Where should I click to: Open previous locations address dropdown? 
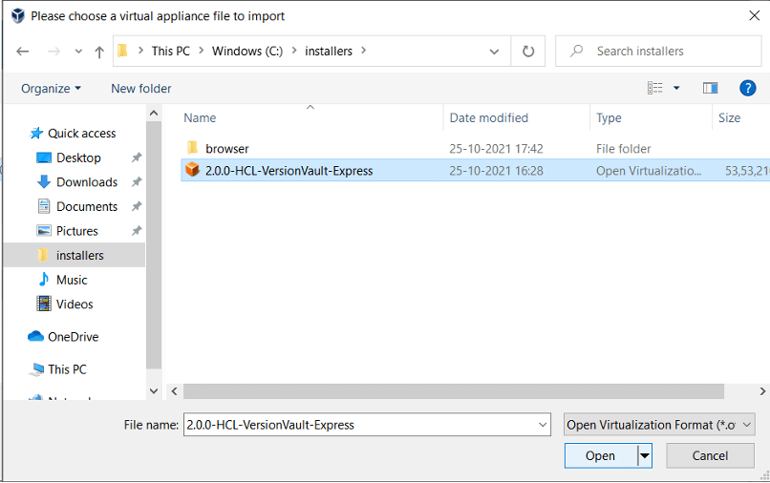point(494,51)
